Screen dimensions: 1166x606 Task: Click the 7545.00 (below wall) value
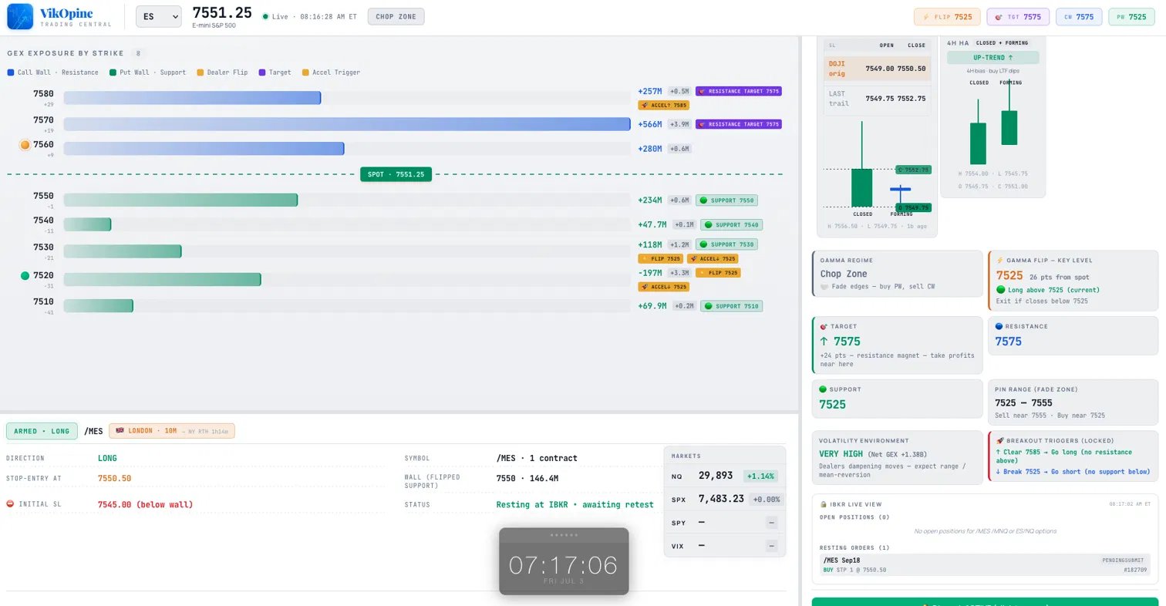tap(145, 504)
